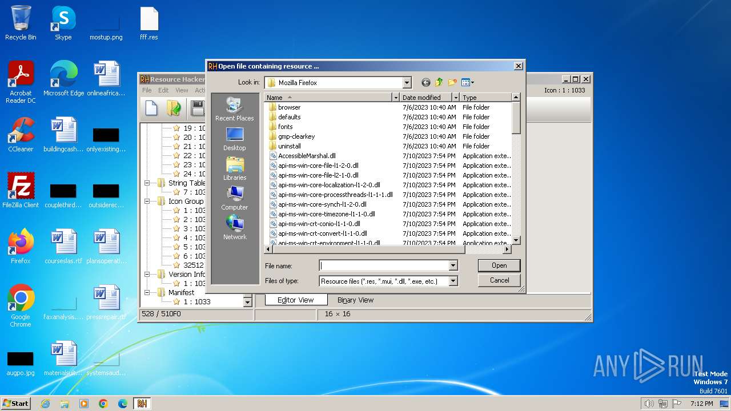Click the file list horizontal scrollbar right arrow
Image resolution: width=731 pixels, height=411 pixels.
pyautogui.click(x=507, y=249)
